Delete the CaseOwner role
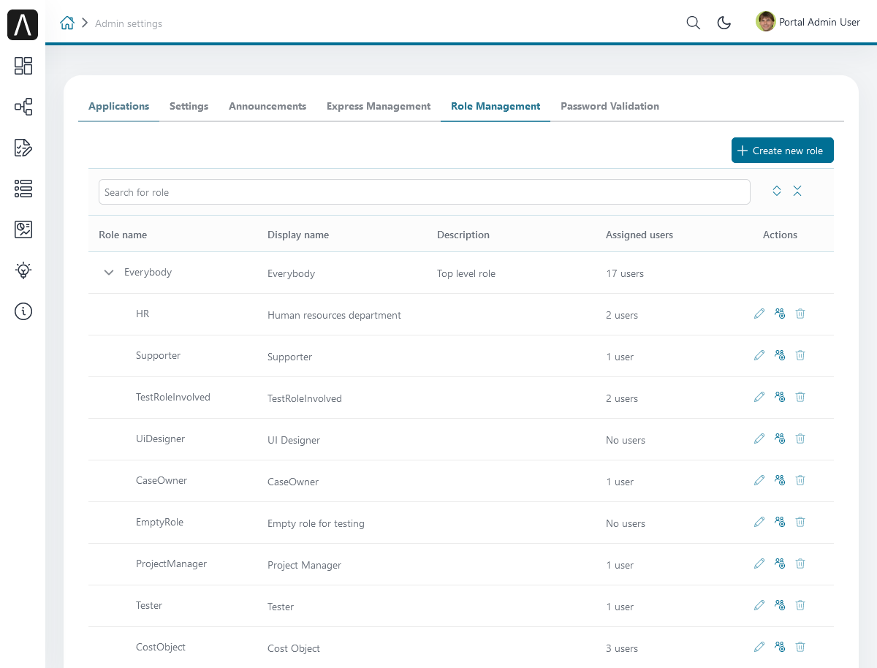 tap(800, 480)
